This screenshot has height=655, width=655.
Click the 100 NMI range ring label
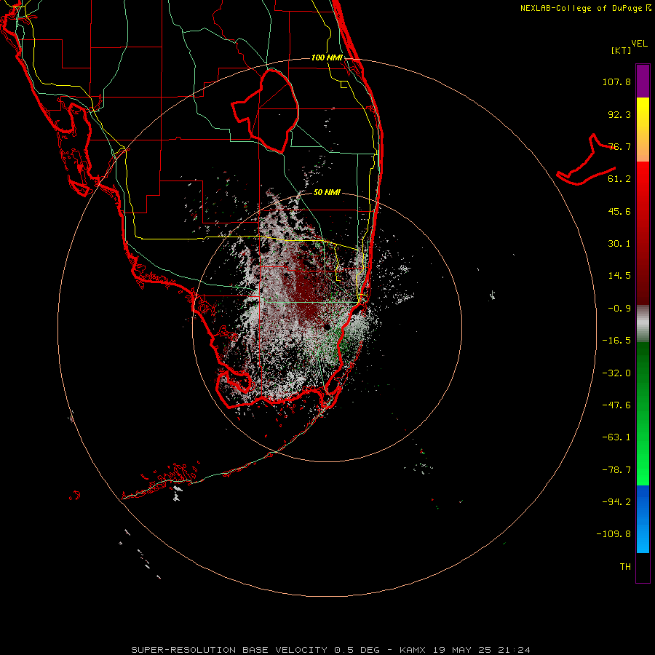click(x=327, y=57)
